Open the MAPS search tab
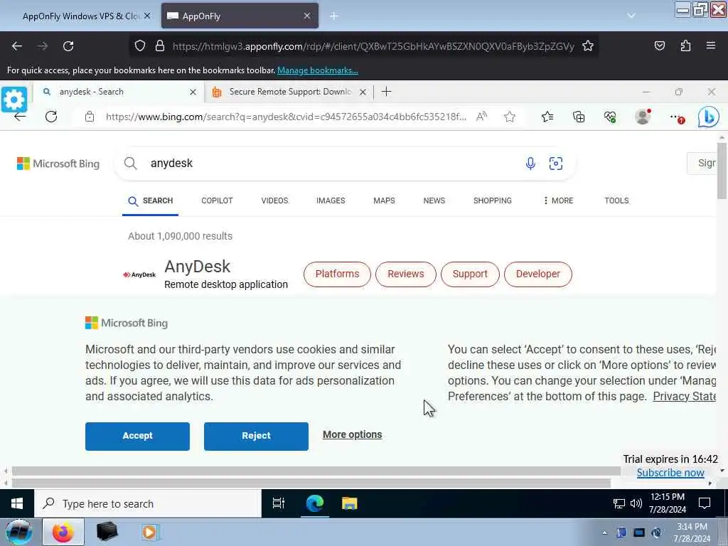 384,200
